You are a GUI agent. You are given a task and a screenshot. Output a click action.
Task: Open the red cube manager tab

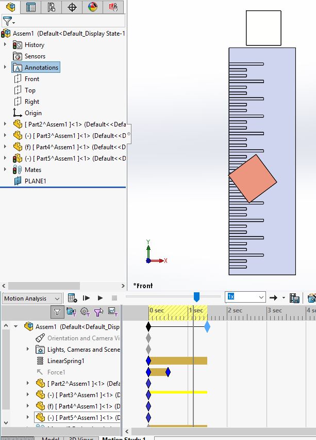coord(113,7)
